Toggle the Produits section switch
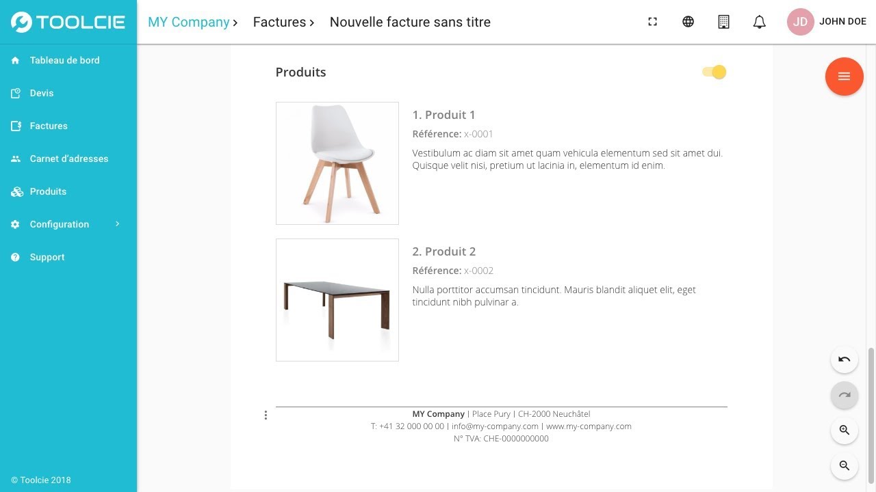Viewport: 876px width, 492px height. 714,72
